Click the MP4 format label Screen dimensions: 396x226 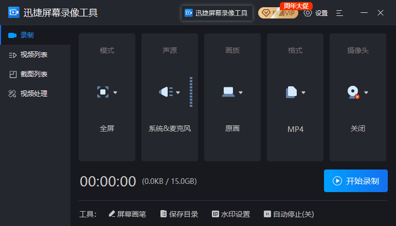pos(295,129)
